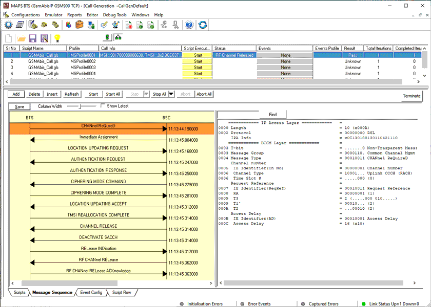Switch to the Script Flow tab
Viewport: 431px width, 307px height.
coord(122,293)
